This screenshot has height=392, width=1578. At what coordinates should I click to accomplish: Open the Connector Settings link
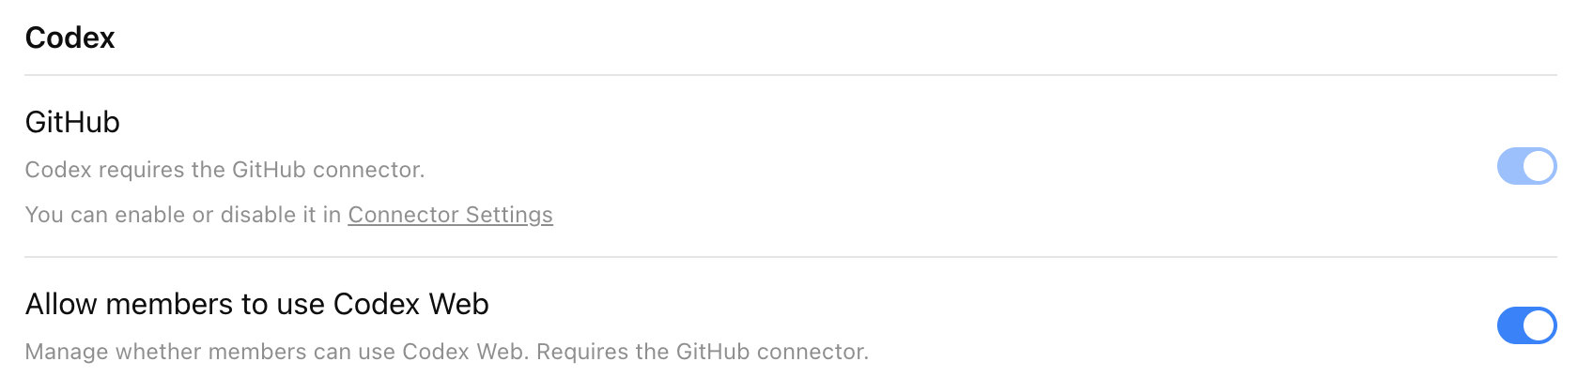(450, 215)
